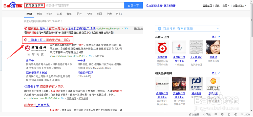Open 百度快照 for cc.cmbchina.com result

click(x=72, y=99)
